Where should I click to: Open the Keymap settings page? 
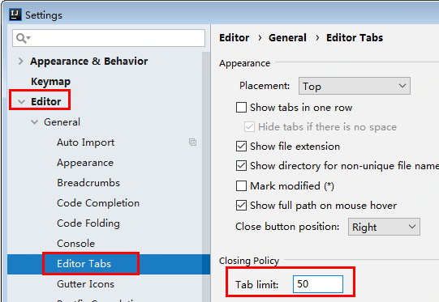[50, 82]
